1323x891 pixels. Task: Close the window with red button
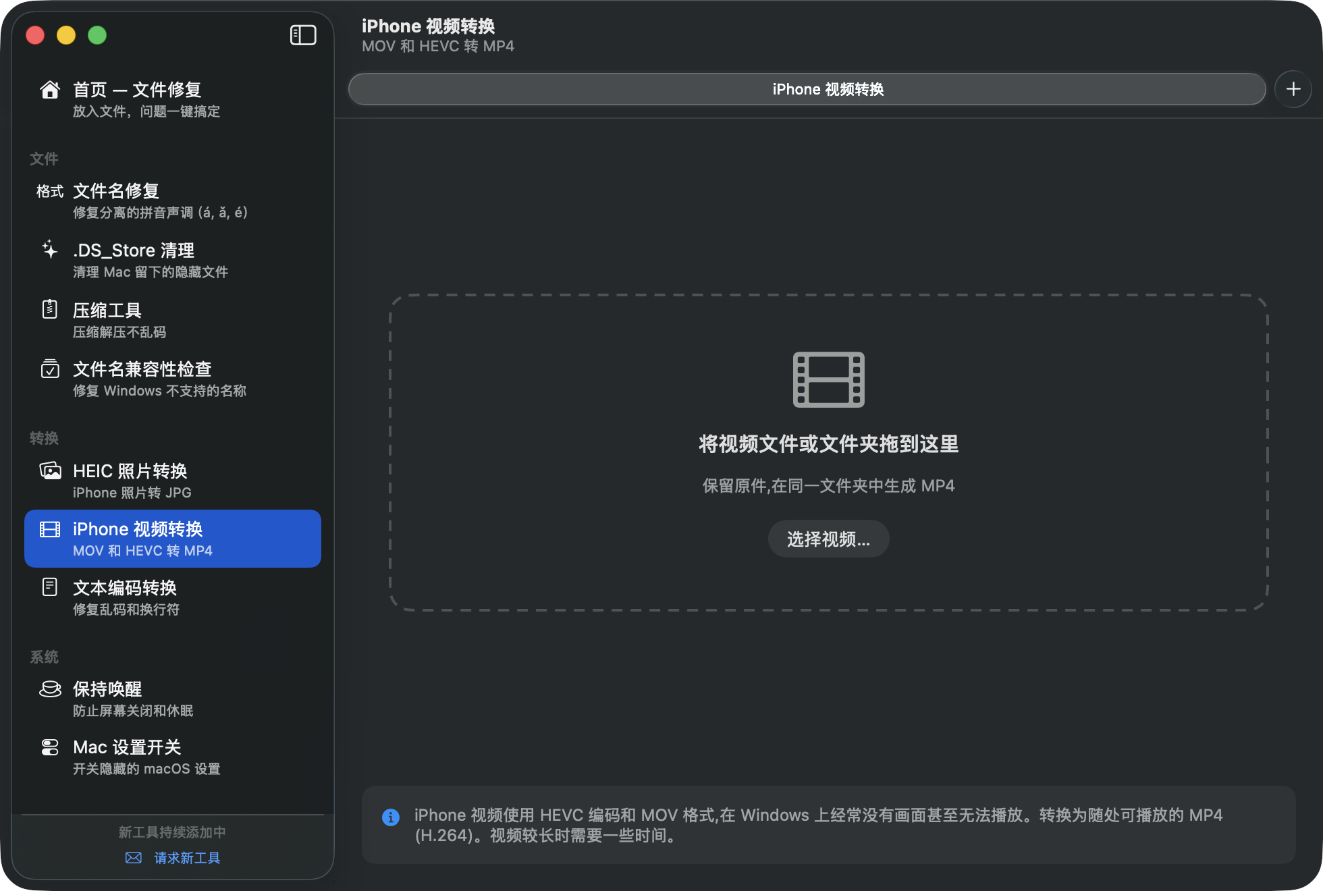click(35, 35)
